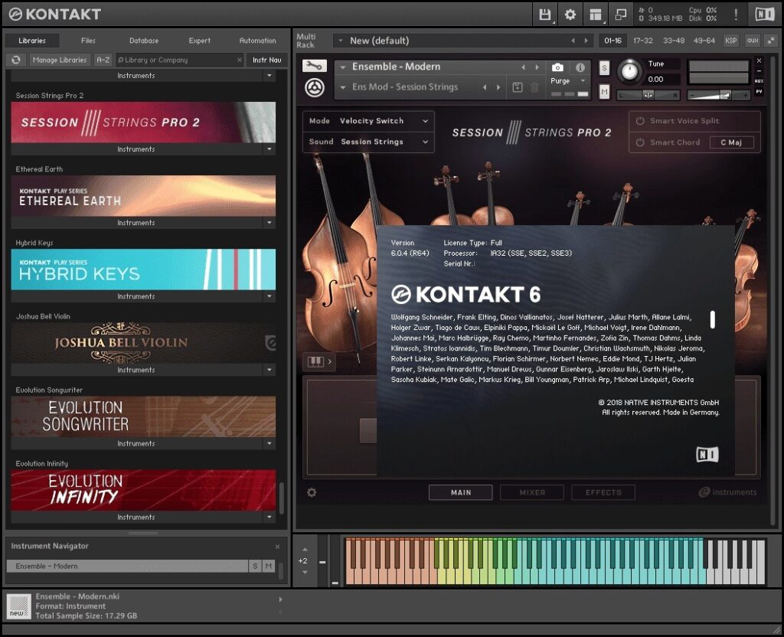Click previous snapshot arrow for Ens Mod
Image resolution: width=784 pixels, height=637 pixels.
tap(484, 87)
